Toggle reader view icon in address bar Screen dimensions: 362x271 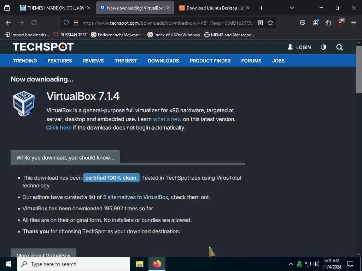click(x=261, y=23)
